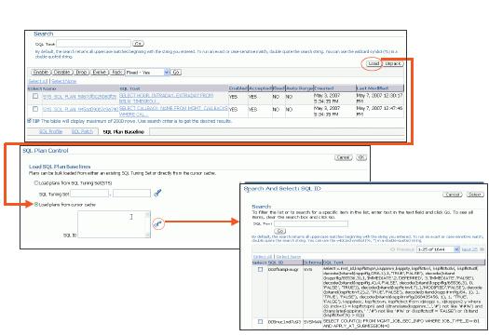Check the second SQL plan baseline row checkbox
The image size is (489, 336).
click(x=35, y=109)
